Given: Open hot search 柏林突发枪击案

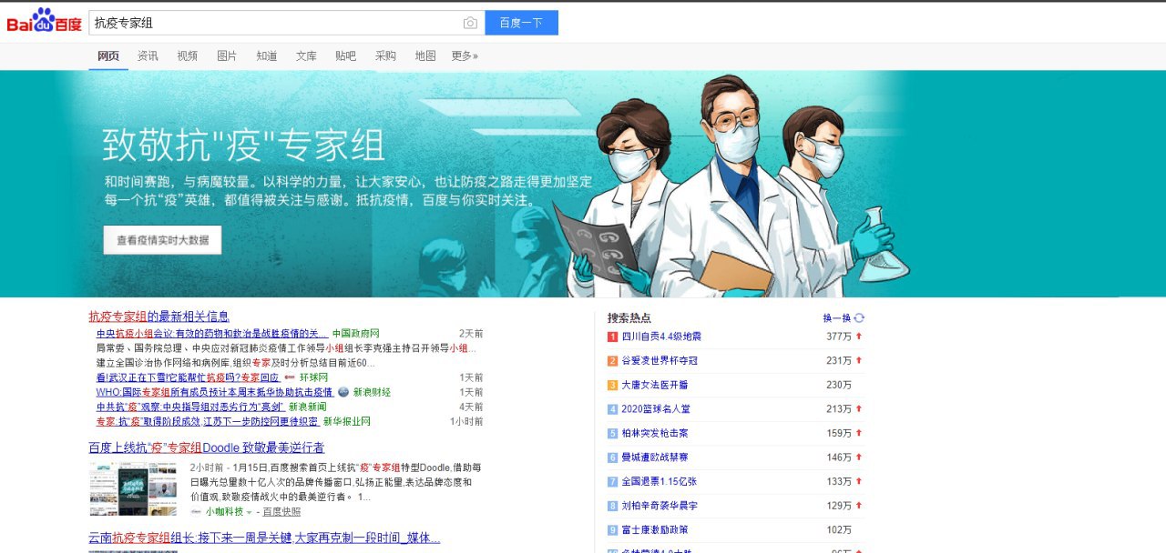Looking at the screenshot, I should (654, 433).
